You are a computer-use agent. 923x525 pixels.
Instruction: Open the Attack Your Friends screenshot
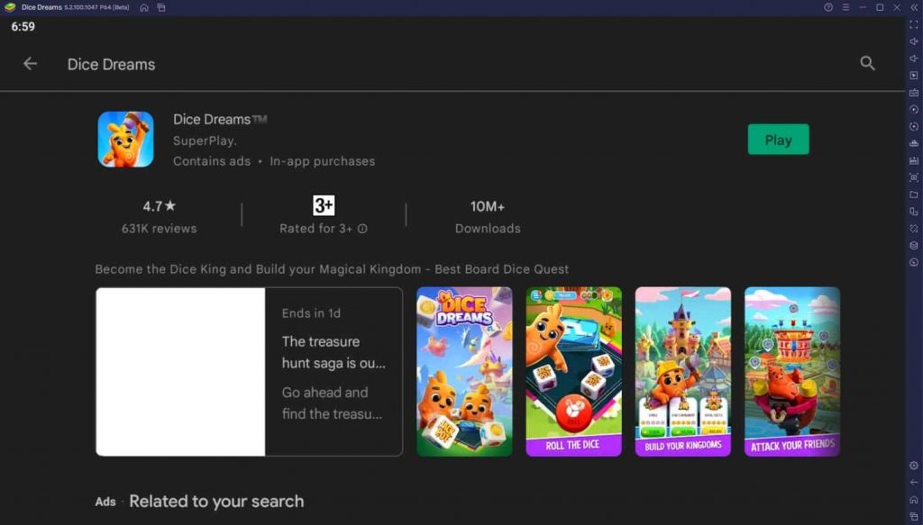click(x=792, y=372)
